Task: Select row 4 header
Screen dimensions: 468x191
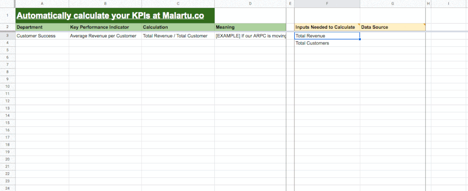Action: (7, 43)
